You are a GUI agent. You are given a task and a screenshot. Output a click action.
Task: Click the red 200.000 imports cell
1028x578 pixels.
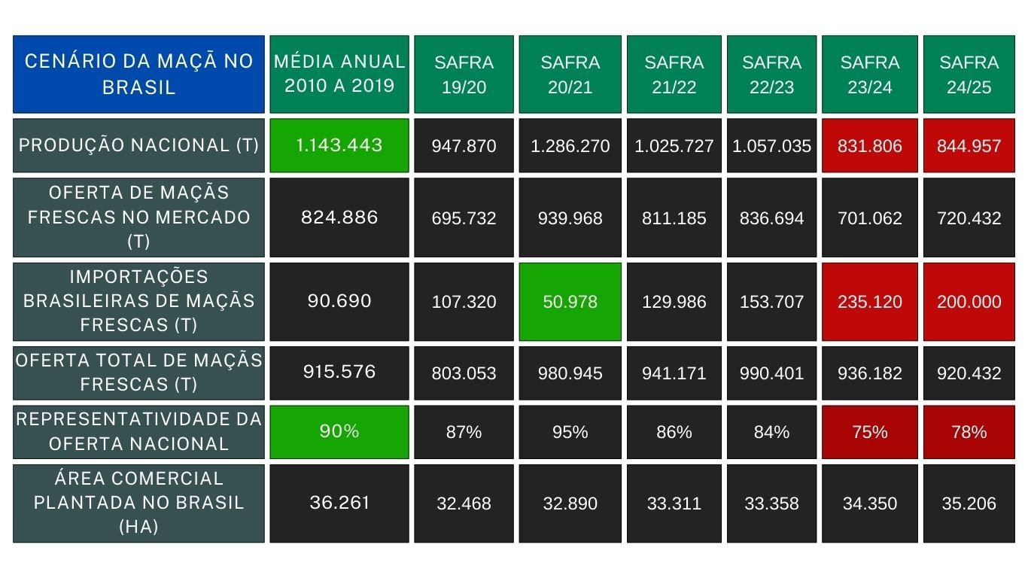click(969, 301)
